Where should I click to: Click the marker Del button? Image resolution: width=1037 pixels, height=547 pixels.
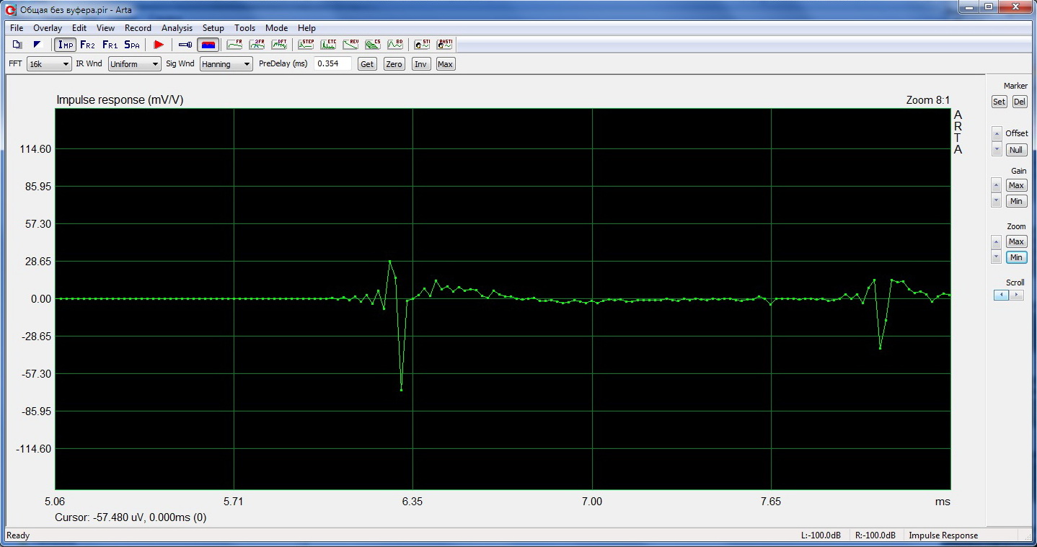pos(1019,102)
